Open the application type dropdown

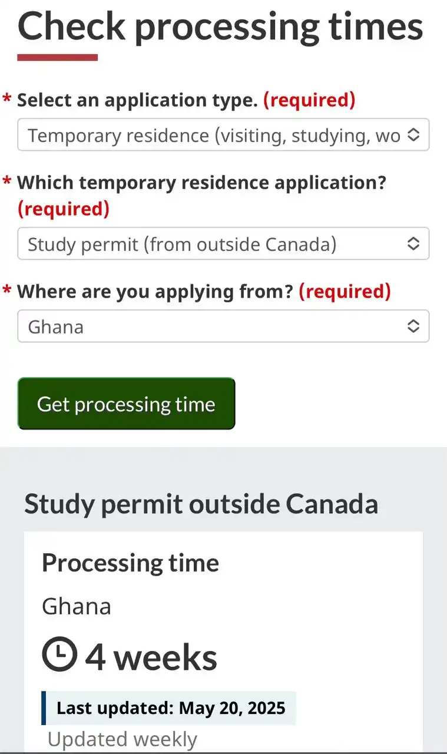pyautogui.click(x=223, y=135)
